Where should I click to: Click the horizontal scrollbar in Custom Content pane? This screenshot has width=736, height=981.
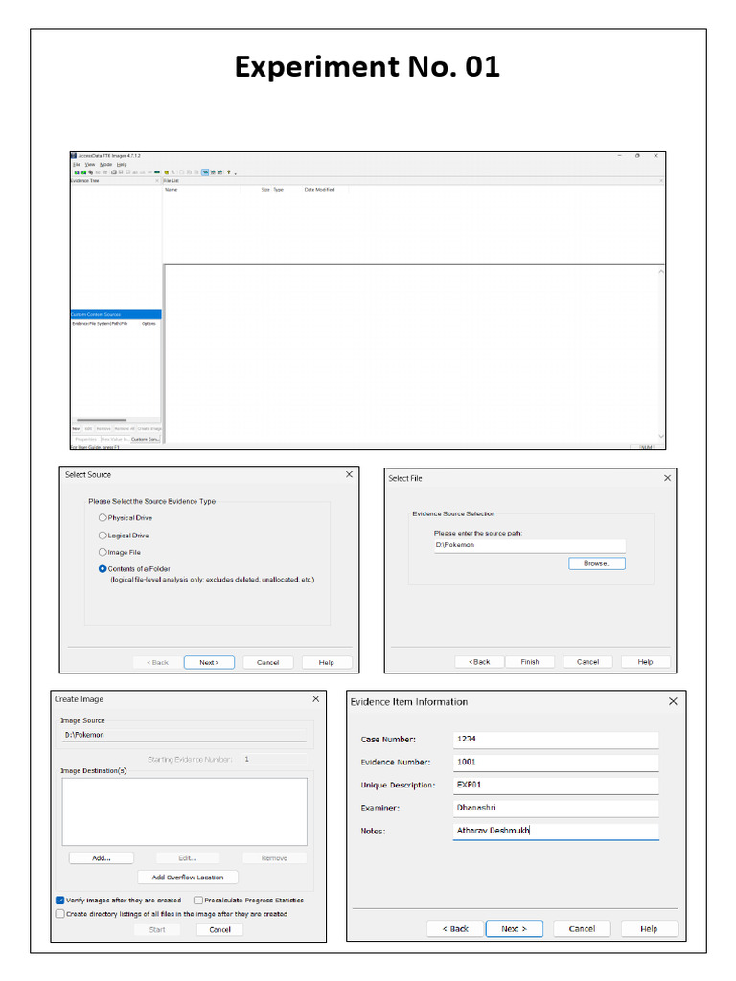tap(102, 420)
